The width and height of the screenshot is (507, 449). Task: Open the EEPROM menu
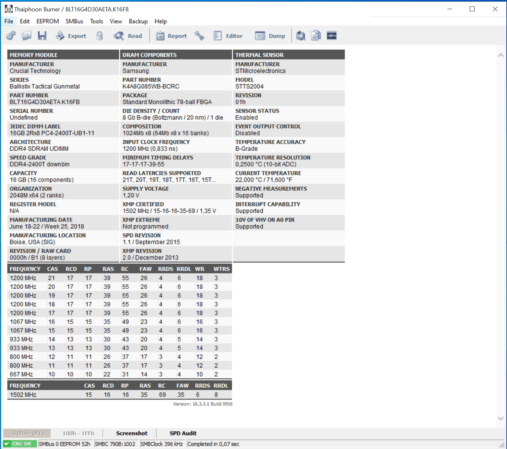coord(48,21)
